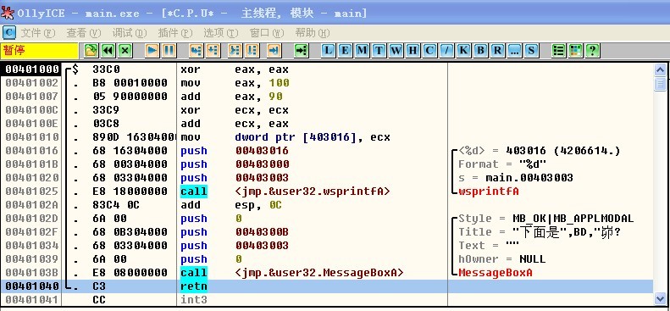Select the 'push 00403000' instruction

[x=235, y=164]
